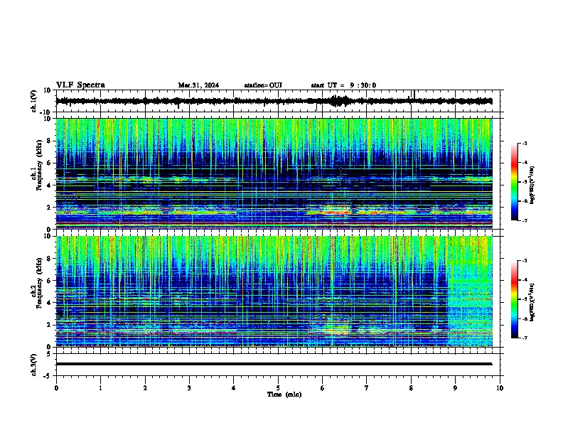This screenshot has height=435, width=563.
Task: Click time axis tick label '5'
Action: tap(278, 388)
